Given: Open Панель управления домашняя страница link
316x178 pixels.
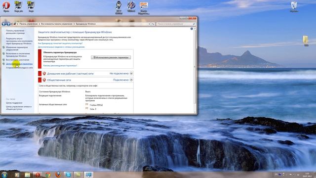Looking at the screenshot, I should pyautogui.click(x=15, y=32).
